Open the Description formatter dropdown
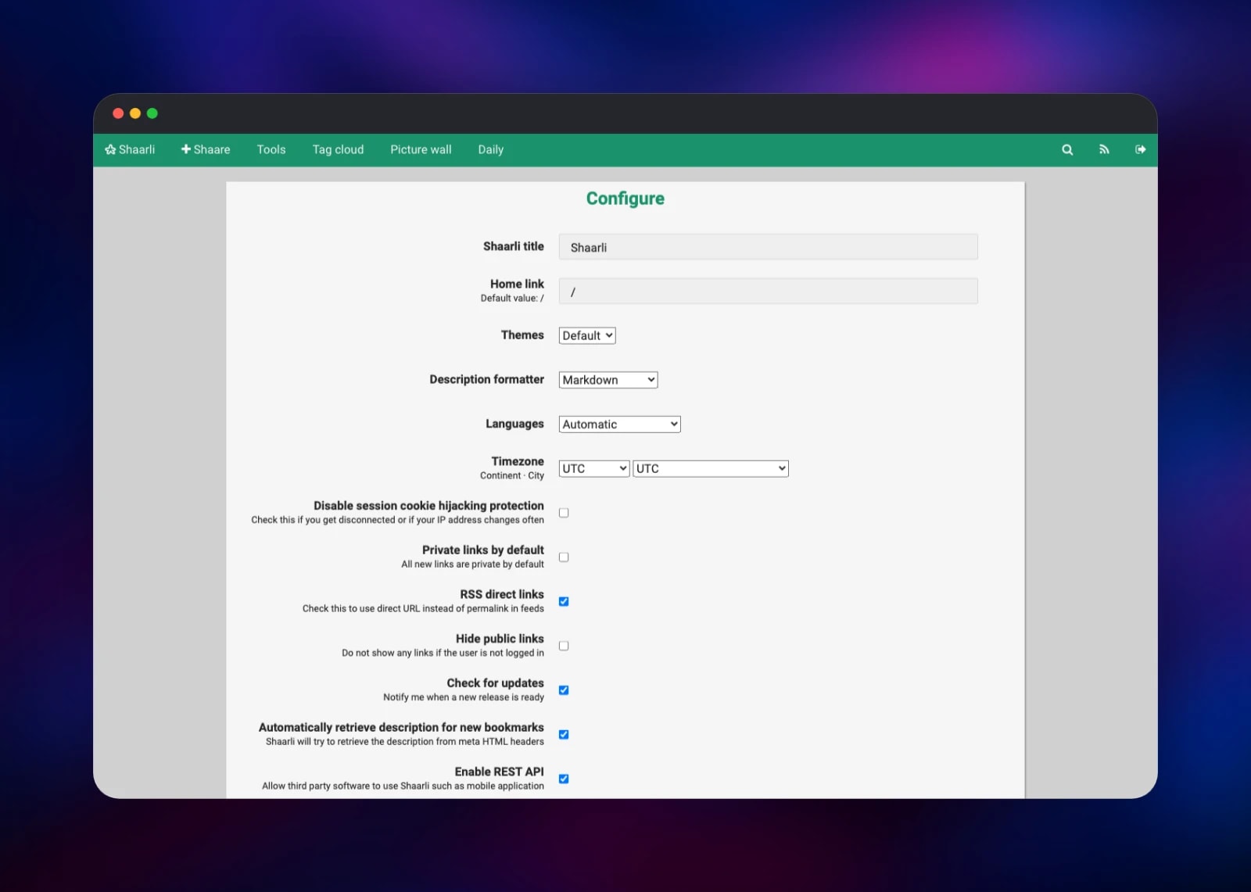Screen dimensions: 1251x892 (608, 380)
